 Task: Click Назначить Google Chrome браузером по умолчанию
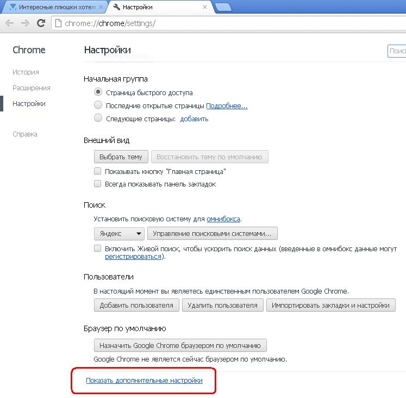tap(180, 345)
